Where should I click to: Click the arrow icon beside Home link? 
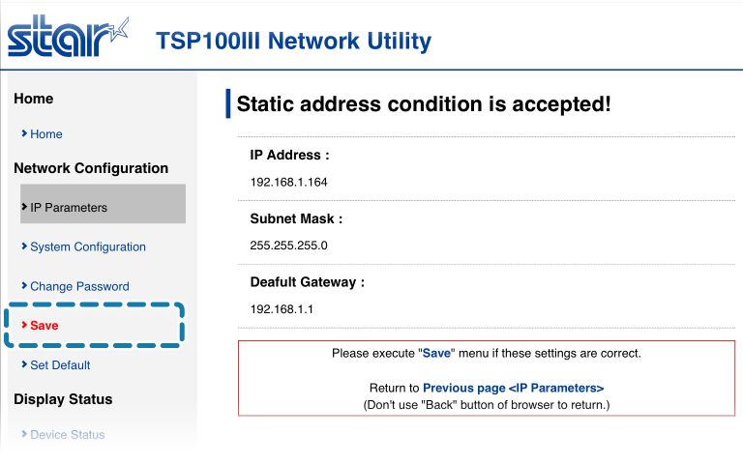[x=24, y=133]
